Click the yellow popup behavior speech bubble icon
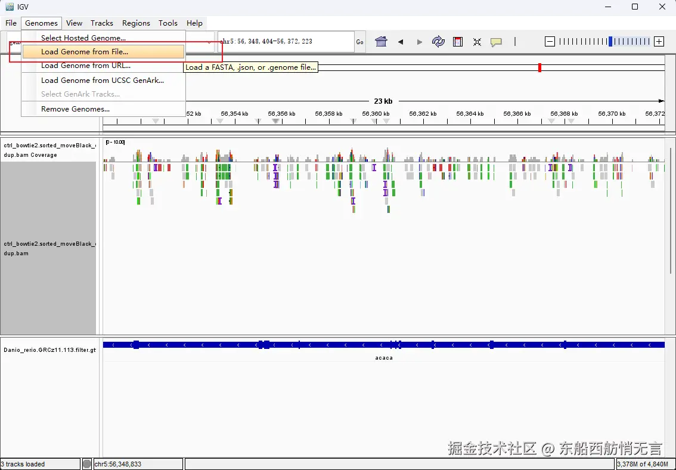676x470 pixels. pos(496,42)
